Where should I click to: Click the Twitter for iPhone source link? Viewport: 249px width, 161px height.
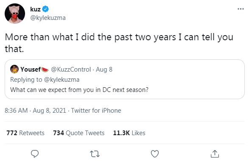(96, 111)
